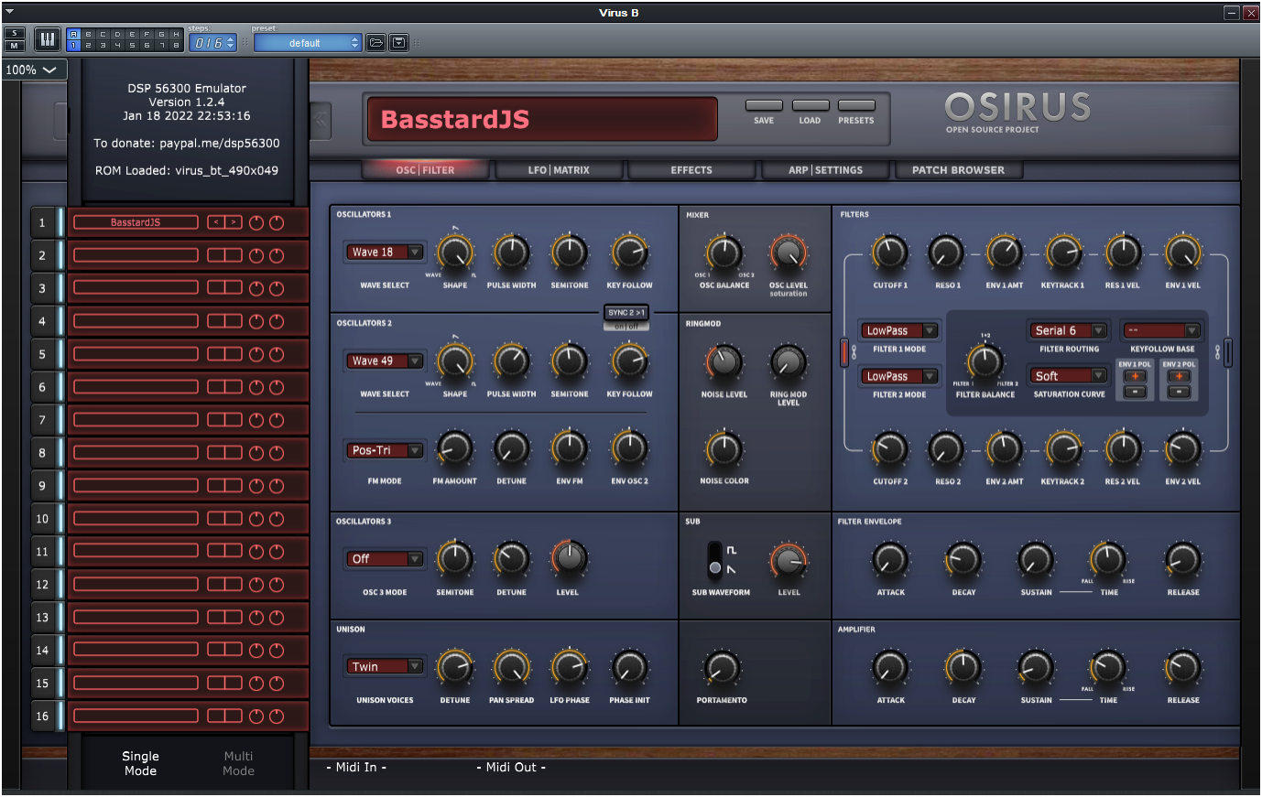Open the ARP | SETTINGS tab
The image size is (1262, 797).
[x=825, y=170]
